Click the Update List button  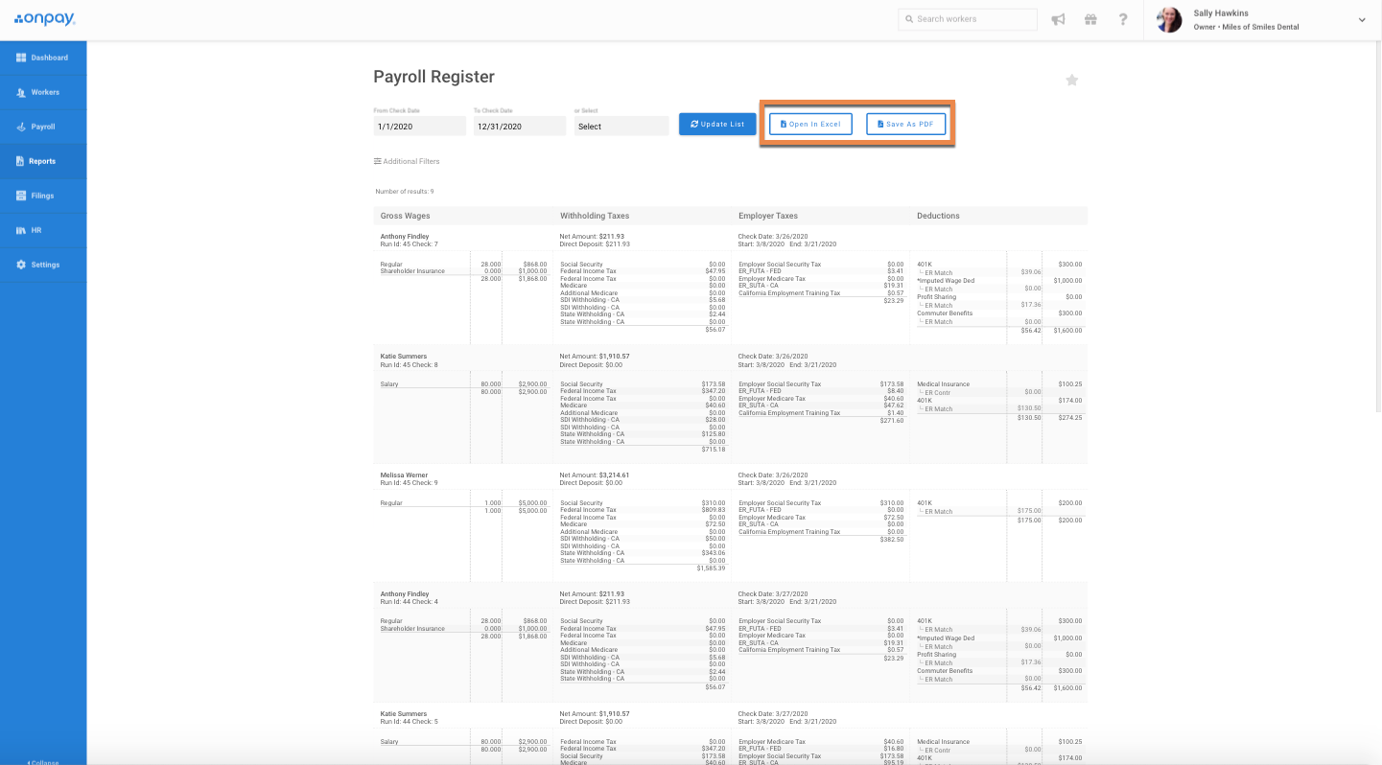click(x=717, y=124)
